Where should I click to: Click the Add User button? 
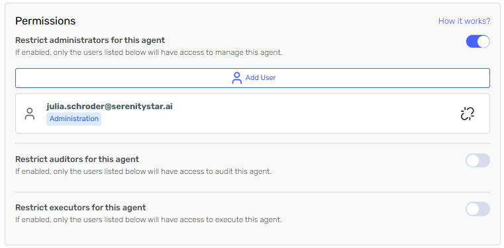point(252,78)
